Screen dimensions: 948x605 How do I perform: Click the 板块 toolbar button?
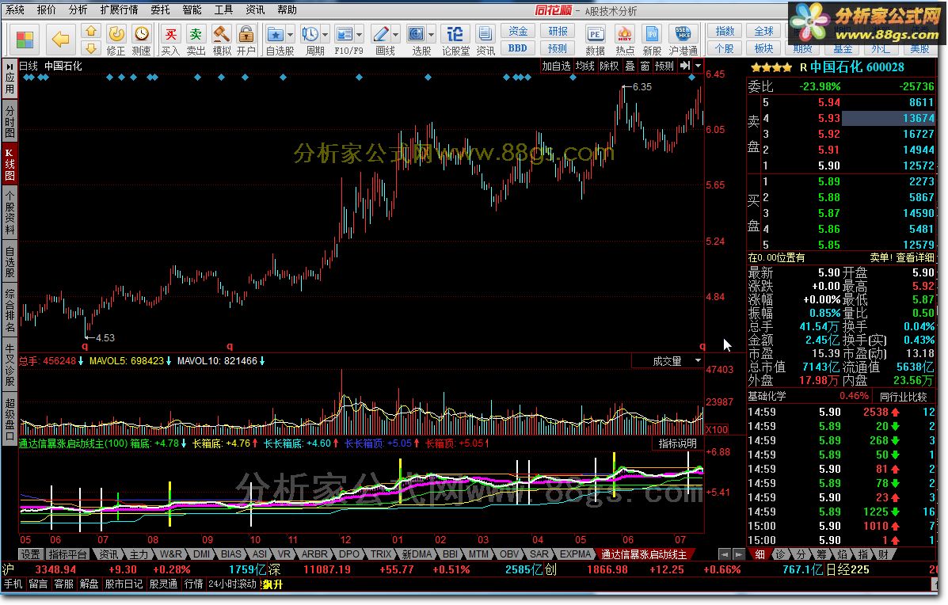click(x=763, y=48)
